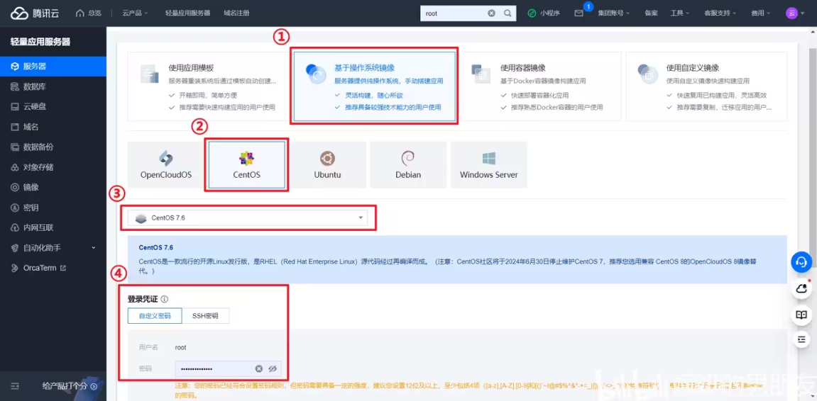817x401 pixels.
Task: Open the 总览 home overview
Action: tap(89, 13)
